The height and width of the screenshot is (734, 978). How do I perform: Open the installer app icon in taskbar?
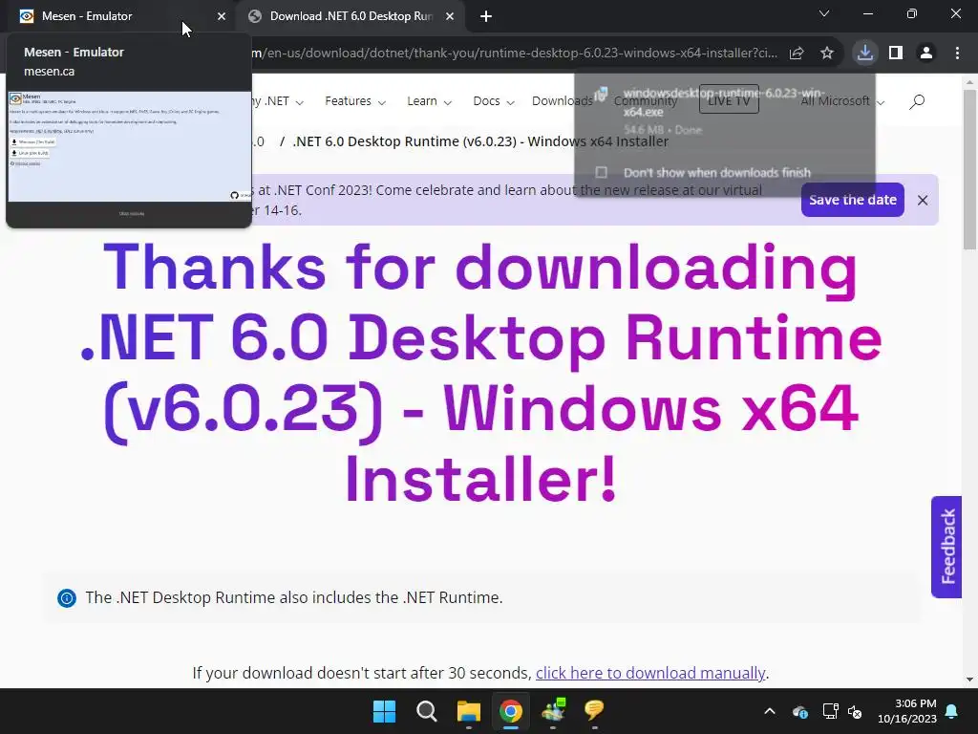click(x=553, y=711)
